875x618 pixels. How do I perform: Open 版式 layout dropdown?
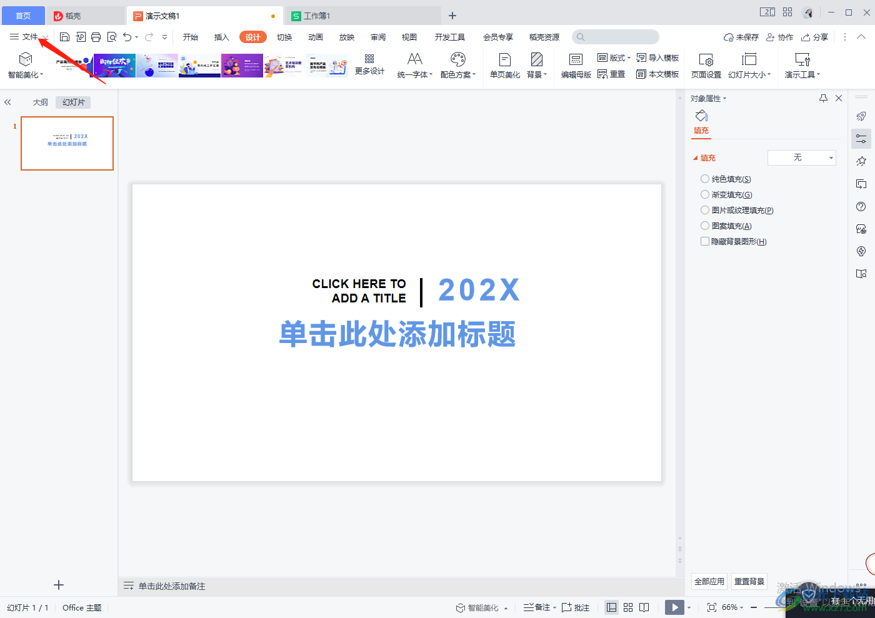[x=614, y=57]
